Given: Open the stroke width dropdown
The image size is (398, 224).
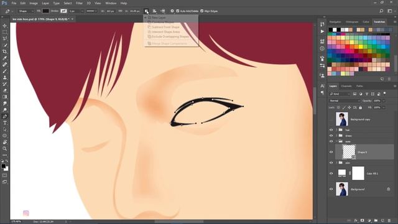Looking at the screenshot, I should [x=81, y=11].
